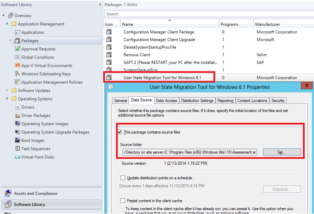Click SAP manufacturer cell

[260, 63]
